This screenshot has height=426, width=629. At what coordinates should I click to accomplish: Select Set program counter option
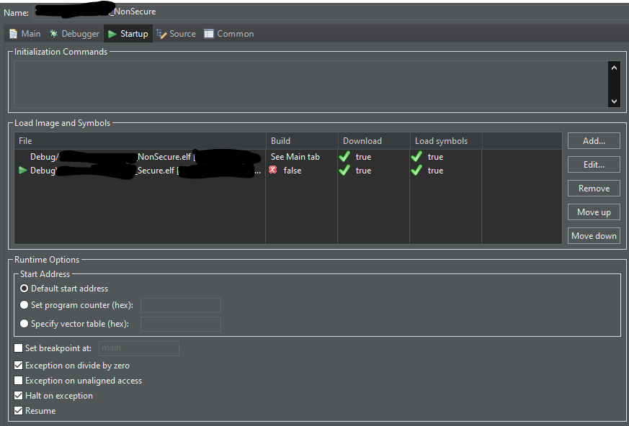(x=24, y=303)
